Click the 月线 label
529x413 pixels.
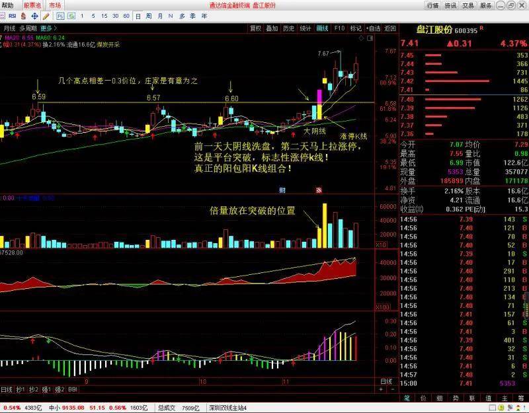point(9,28)
